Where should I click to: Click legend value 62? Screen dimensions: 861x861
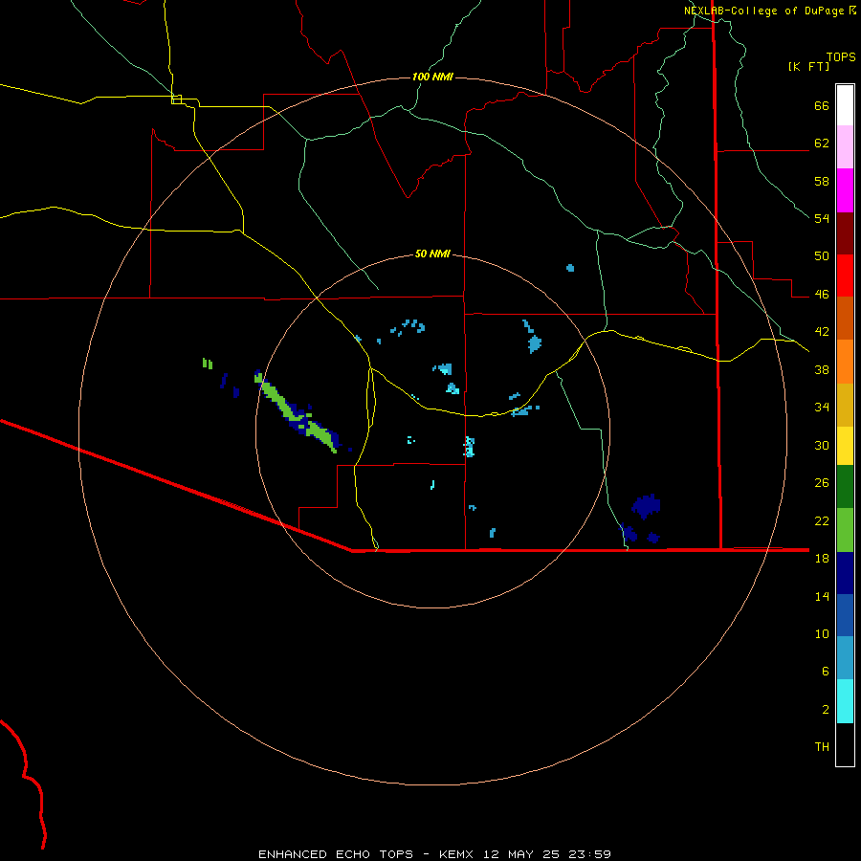[822, 143]
